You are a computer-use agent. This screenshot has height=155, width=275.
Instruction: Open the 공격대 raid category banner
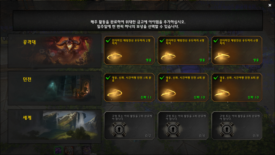tap(55, 51)
